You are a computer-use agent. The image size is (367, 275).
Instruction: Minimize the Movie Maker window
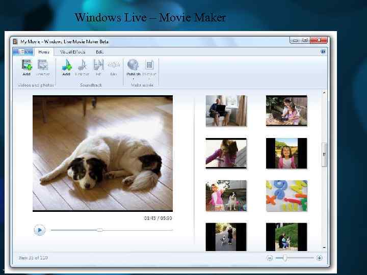295,40
